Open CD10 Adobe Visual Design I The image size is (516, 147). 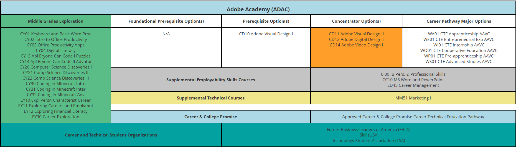[x=266, y=34]
